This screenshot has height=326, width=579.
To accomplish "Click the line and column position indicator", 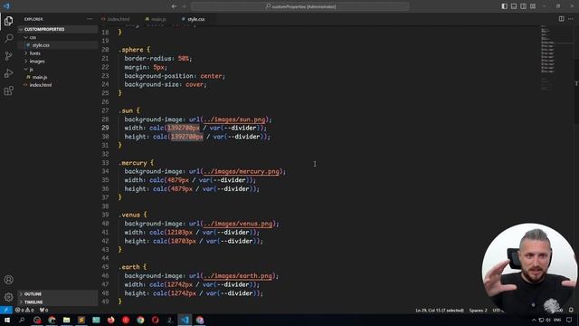I will [440, 310].
